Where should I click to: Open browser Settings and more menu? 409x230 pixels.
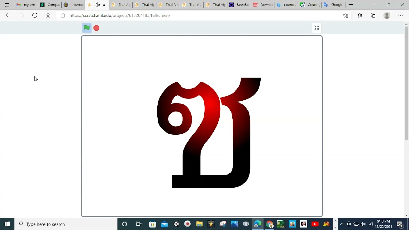(x=400, y=15)
